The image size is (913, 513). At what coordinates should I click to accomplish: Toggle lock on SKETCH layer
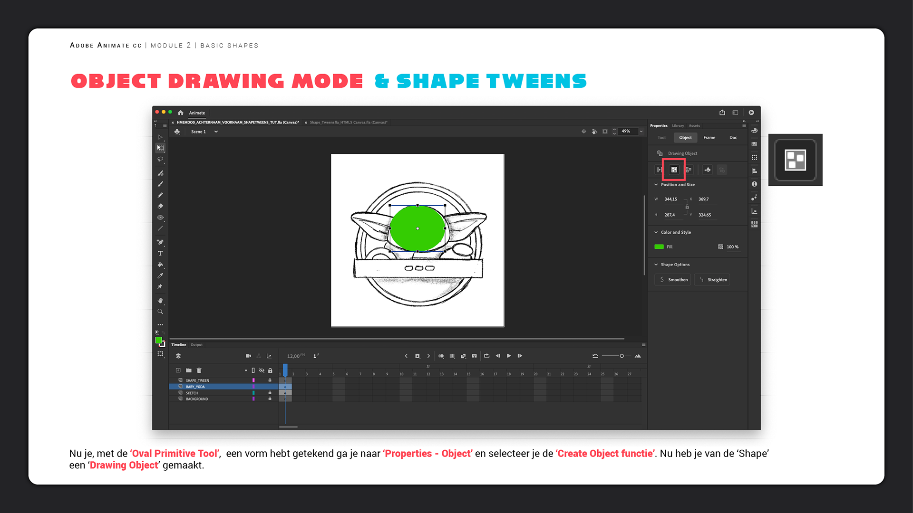[x=270, y=393]
